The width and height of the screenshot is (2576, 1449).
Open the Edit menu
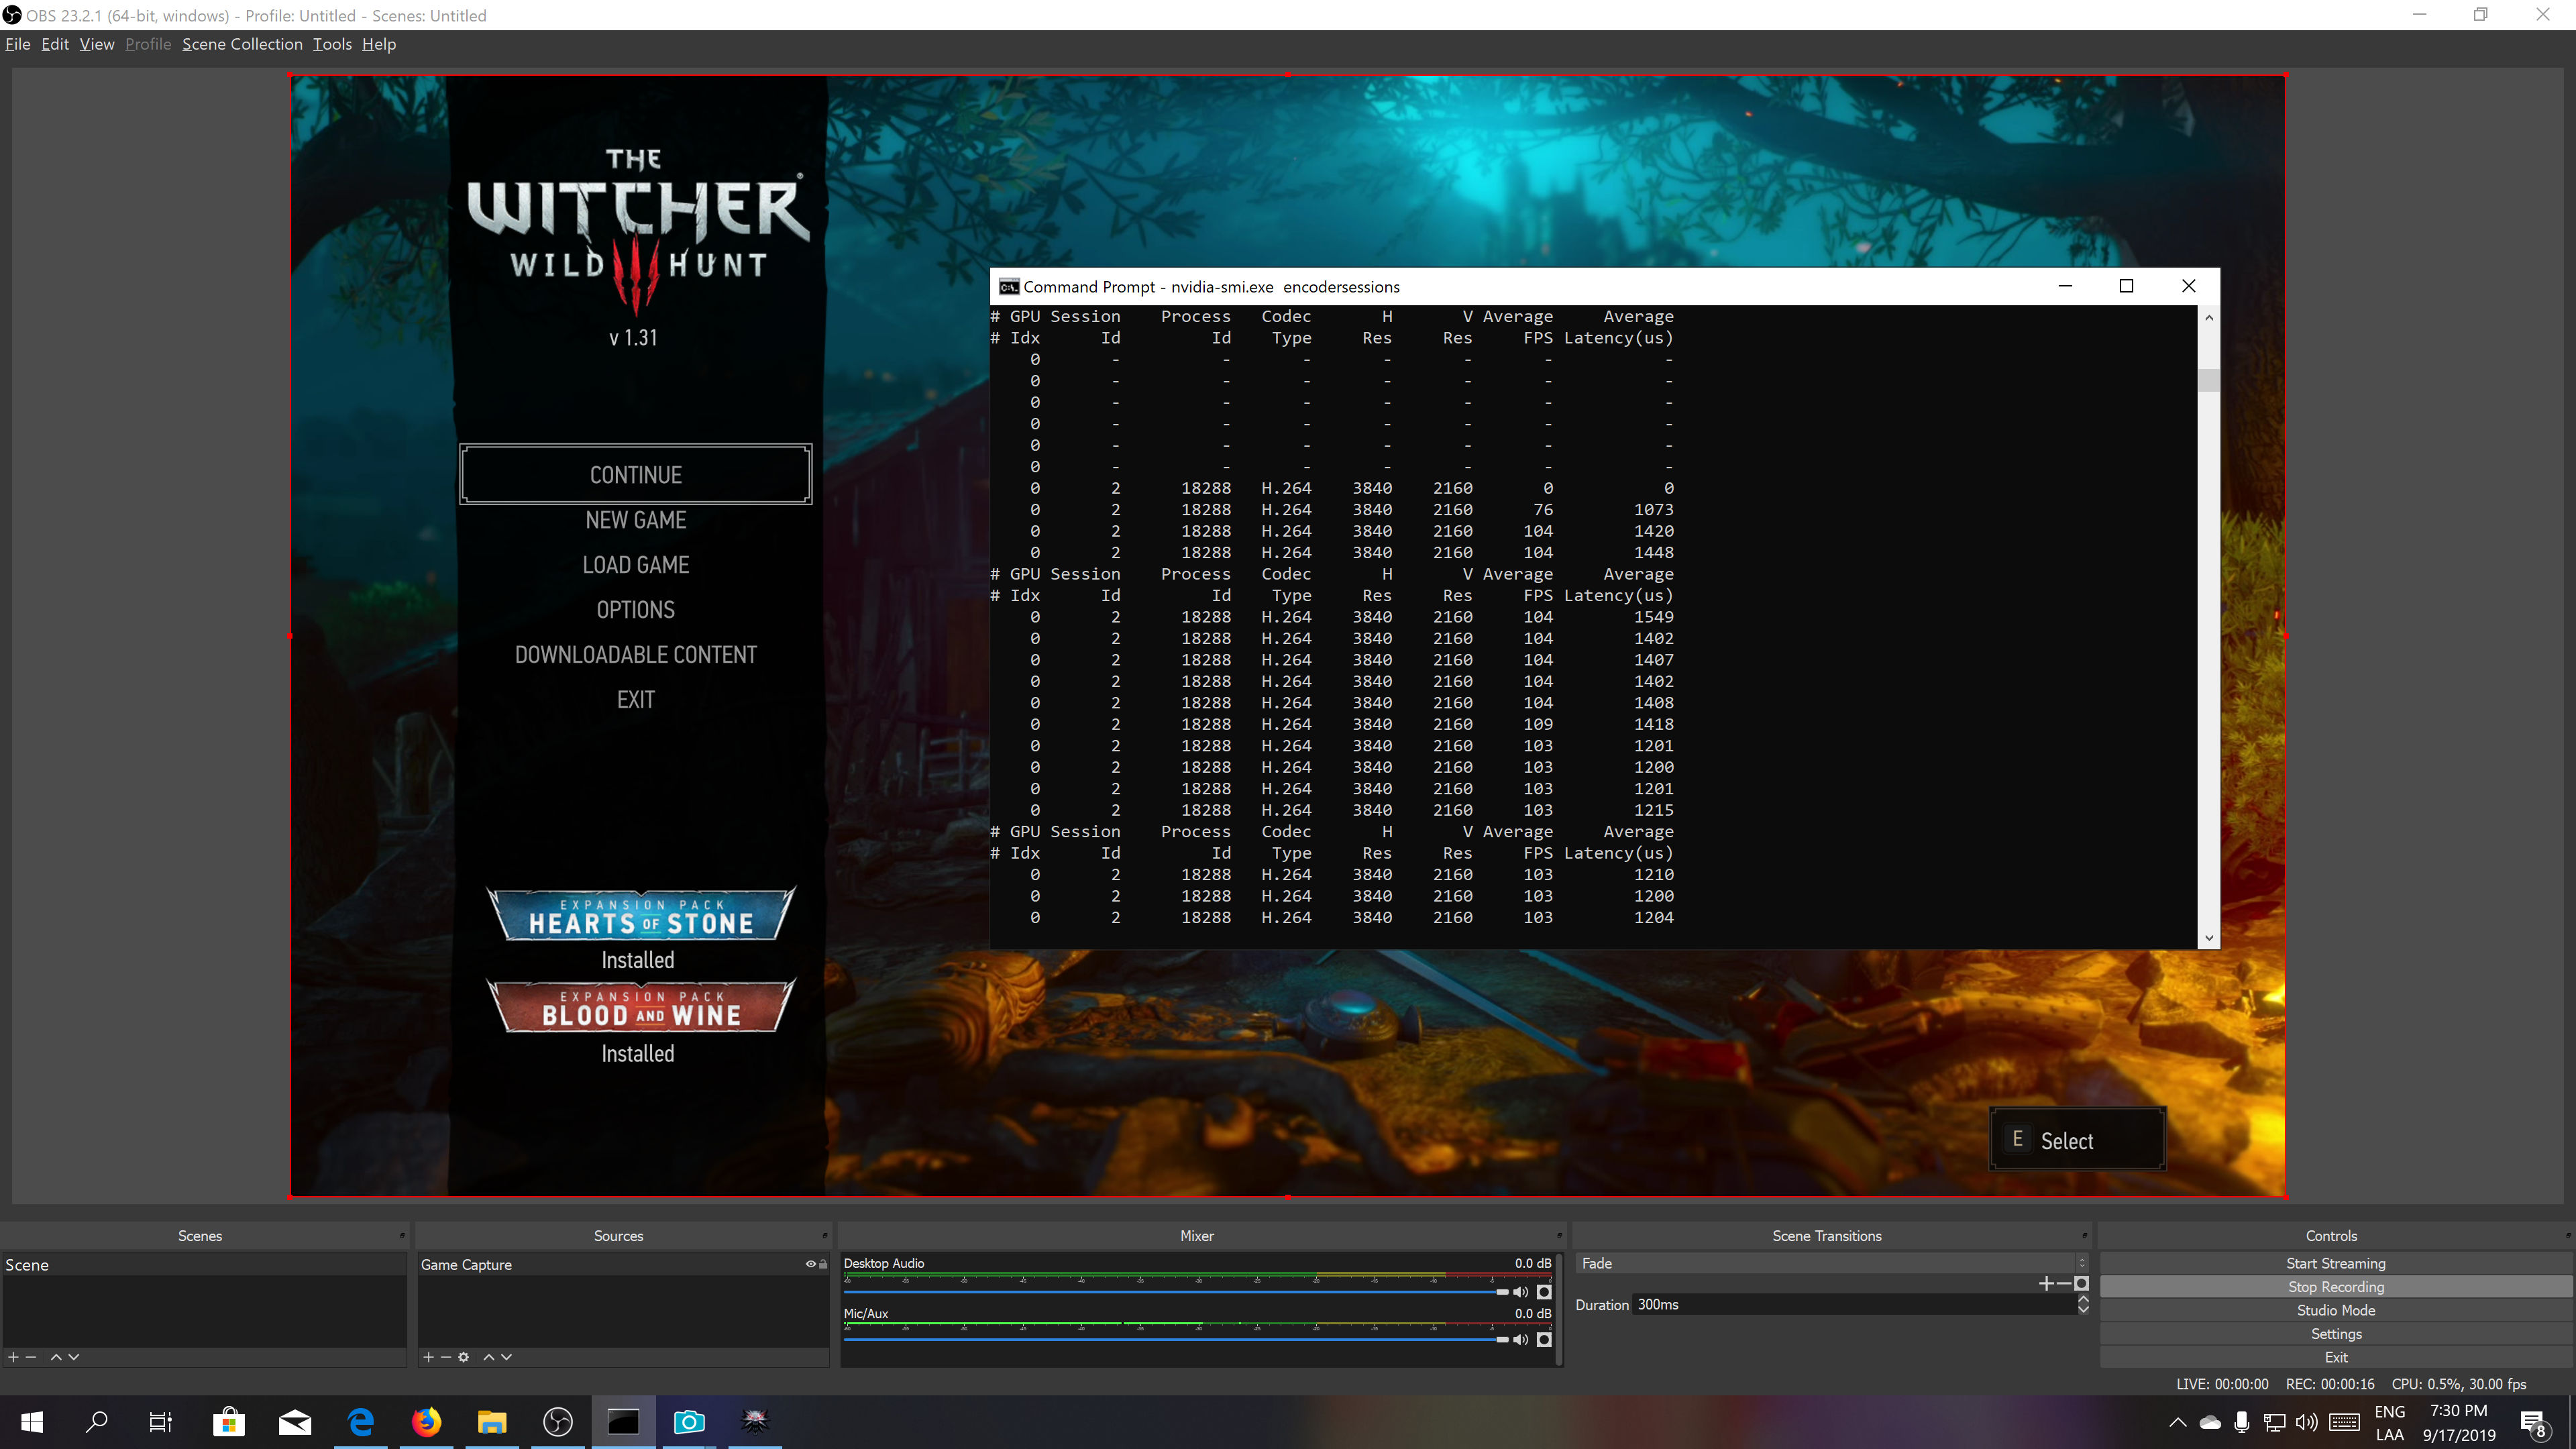click(55, 44)
